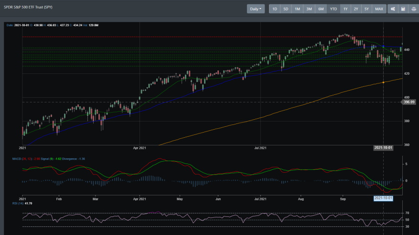Open the calculator icon button
Image resolution: width=419 pixels, height=235 pixels.
(403, 9)
